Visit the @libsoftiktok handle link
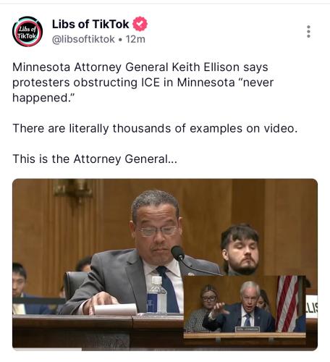The height and width of the screenshot is (362, 330). 83,39
